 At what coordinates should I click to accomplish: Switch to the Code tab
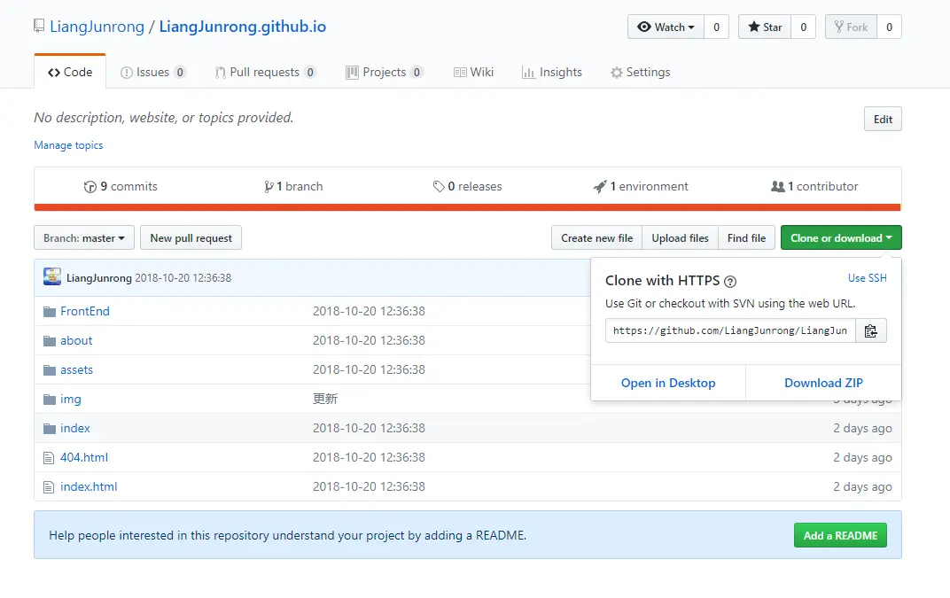[x=70, y=72]
